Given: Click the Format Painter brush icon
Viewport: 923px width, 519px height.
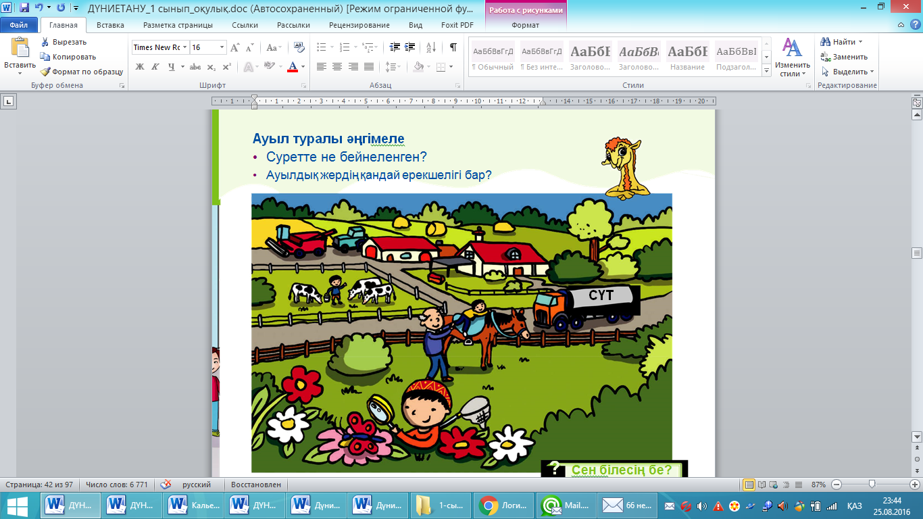Looking at the screenshot, I should coord(45,72).
